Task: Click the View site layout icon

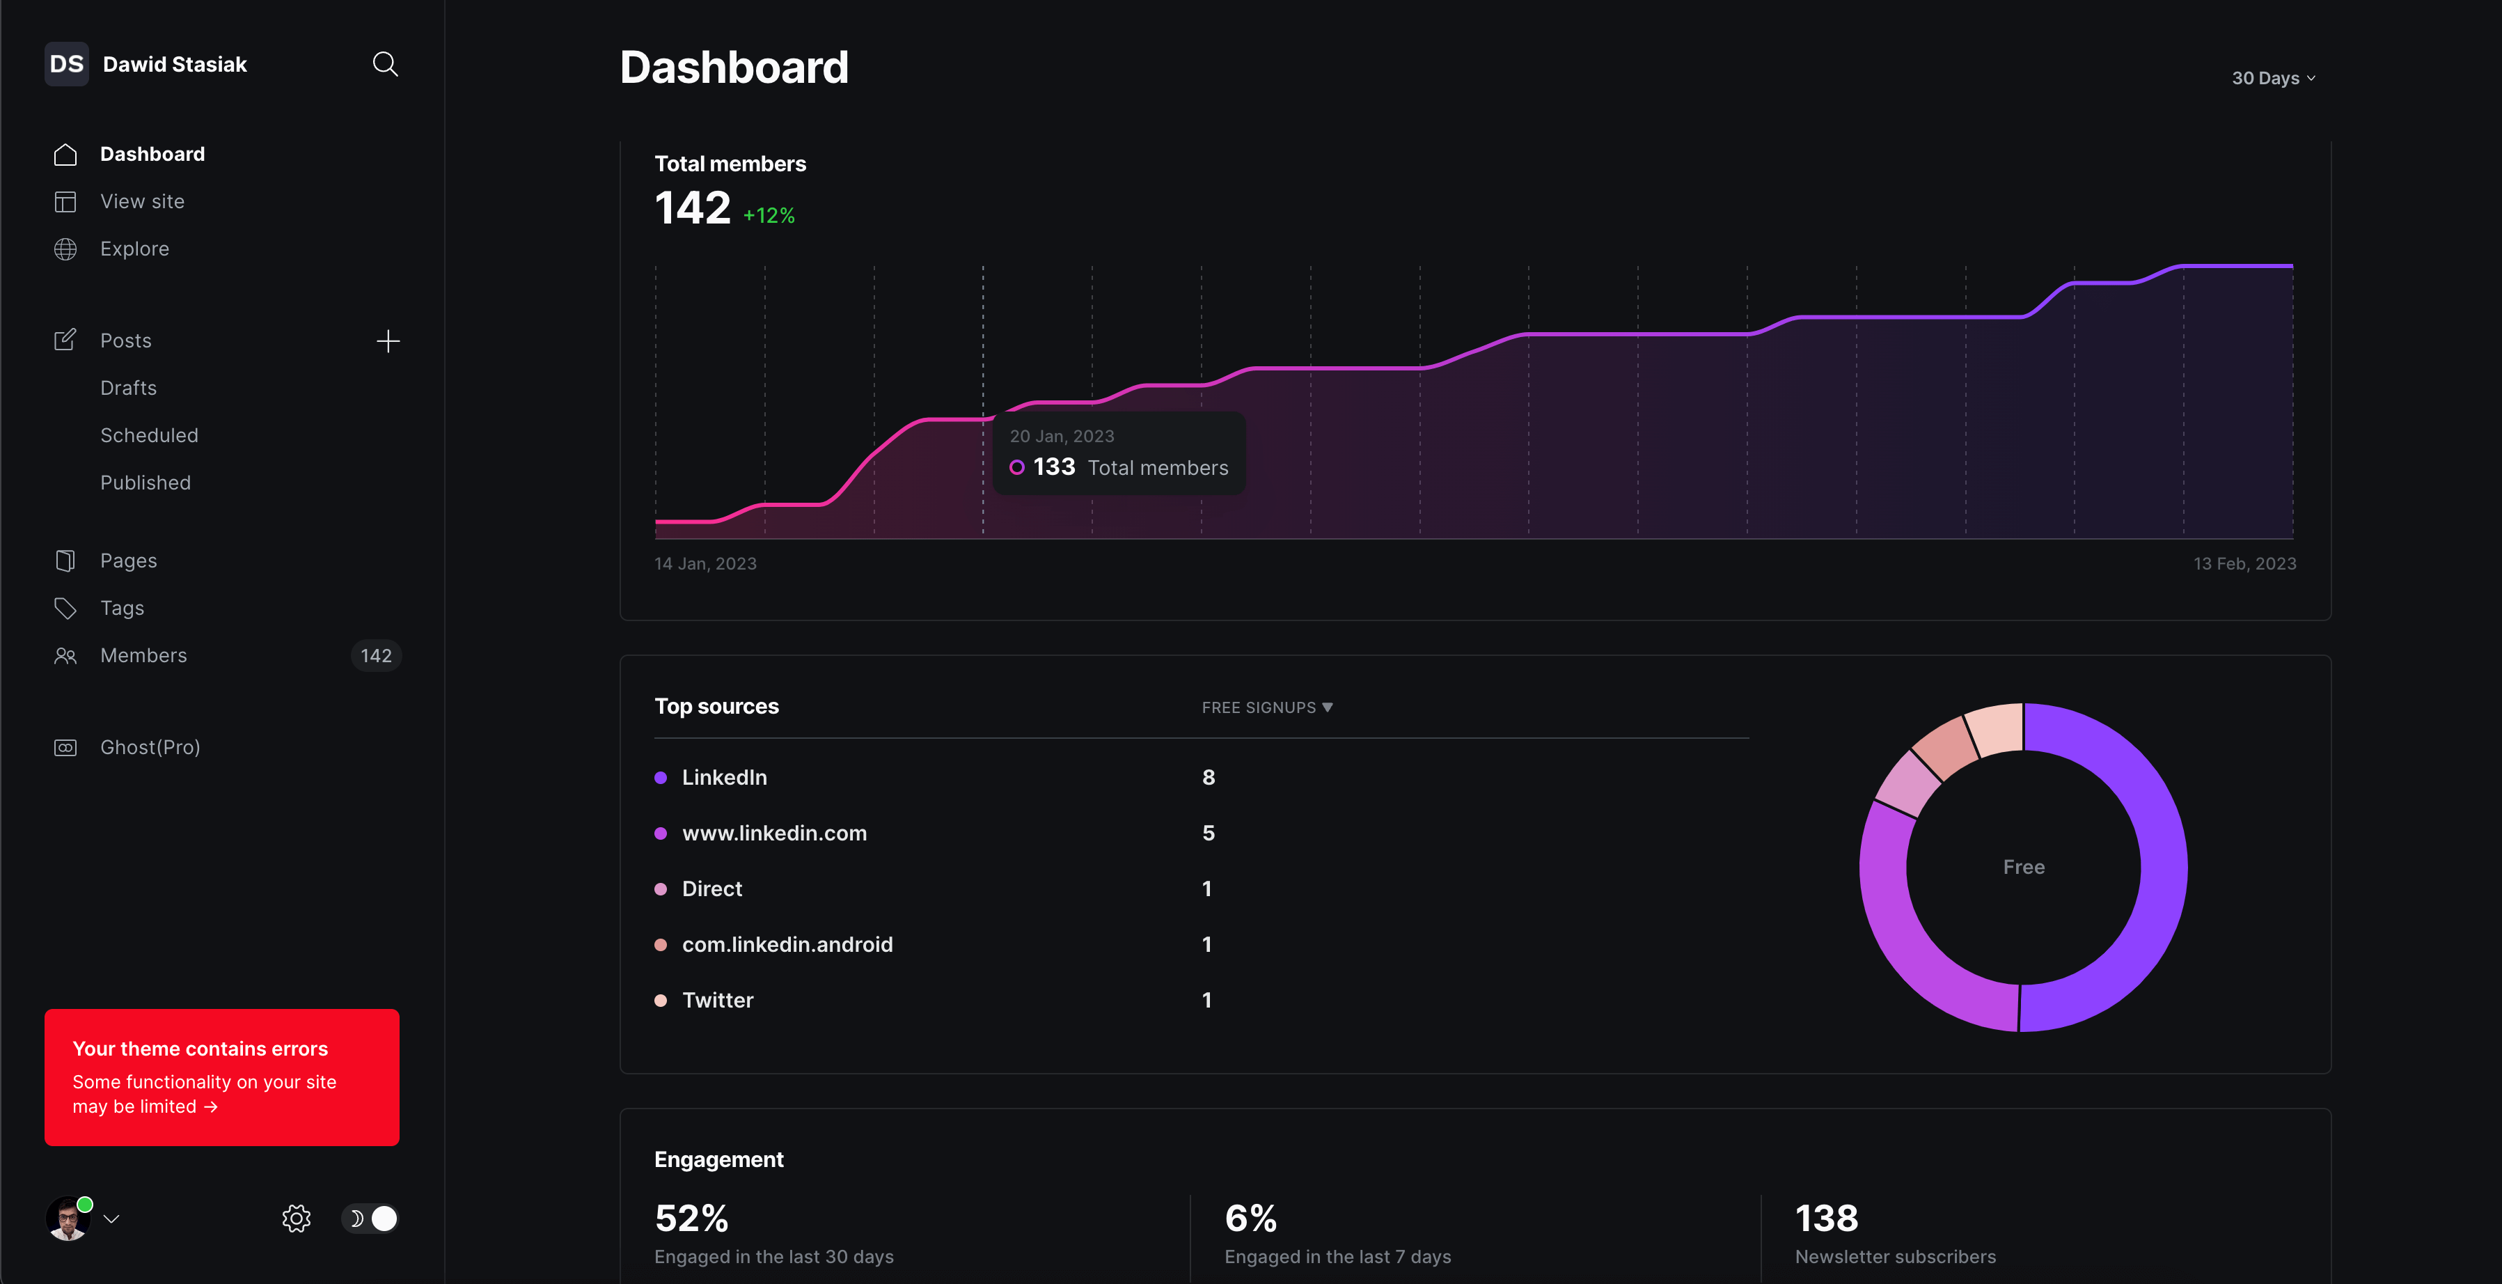Action: [65, 202]
